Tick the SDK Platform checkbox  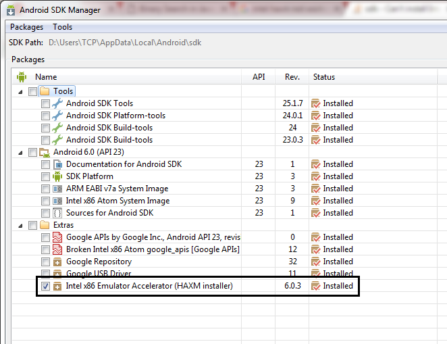pos(45,176)
